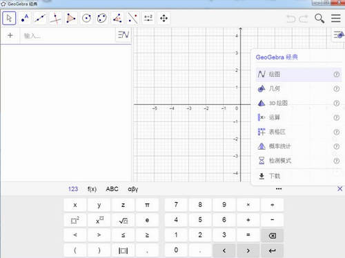Image resolution: width=345 pixels, height=258 pixels.
Task: Select the Reflect about line tool
Action: [132, 18]
